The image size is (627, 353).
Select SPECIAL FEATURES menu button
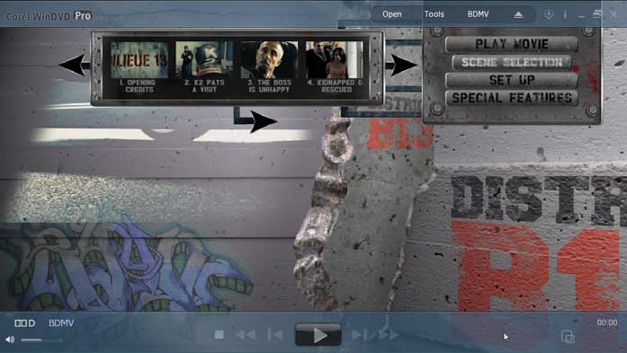point(512,98)
